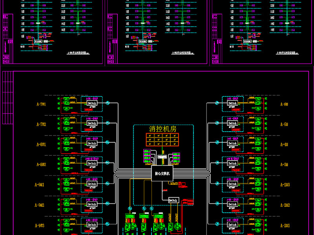Select the Switch box in the A-2#3 row
314x235 pixels.
pos(232,184)
